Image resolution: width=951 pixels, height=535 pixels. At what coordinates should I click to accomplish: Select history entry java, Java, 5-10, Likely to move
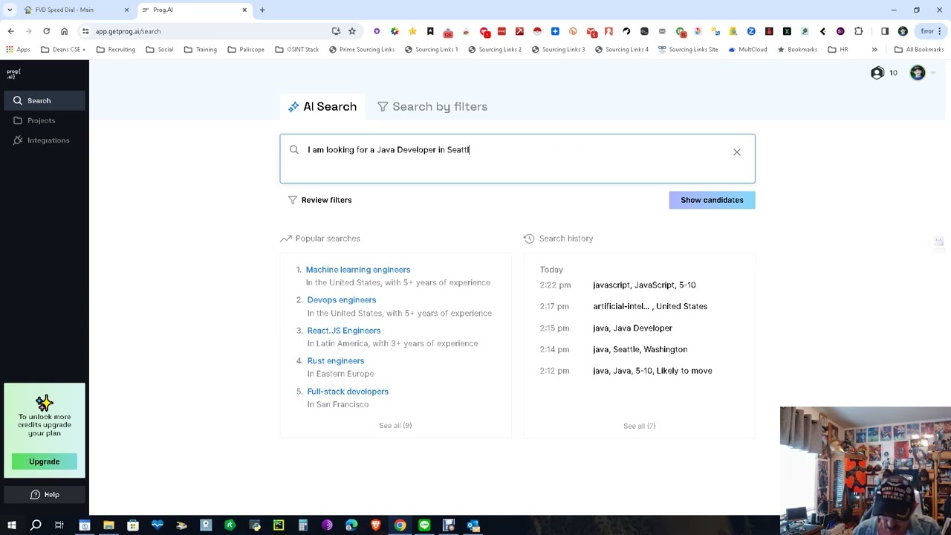[x=652, y=371]
